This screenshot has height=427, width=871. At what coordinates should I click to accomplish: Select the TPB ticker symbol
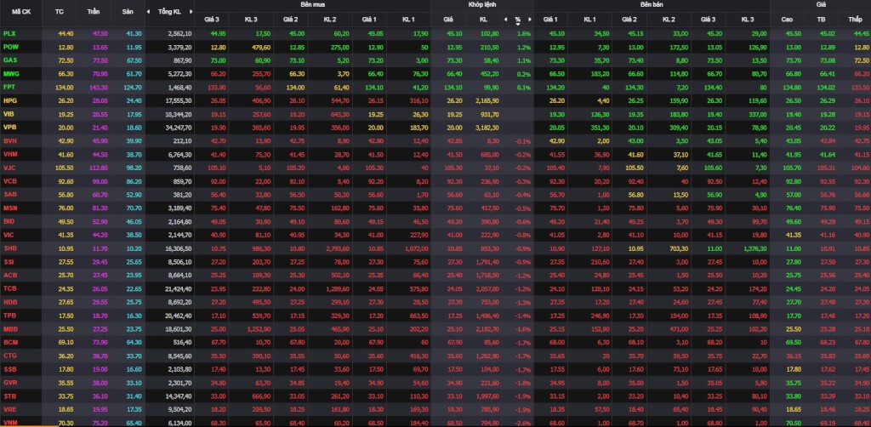9,316
